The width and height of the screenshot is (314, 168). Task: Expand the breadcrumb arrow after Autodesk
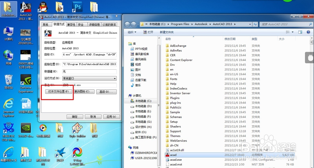tap(210, 24)
